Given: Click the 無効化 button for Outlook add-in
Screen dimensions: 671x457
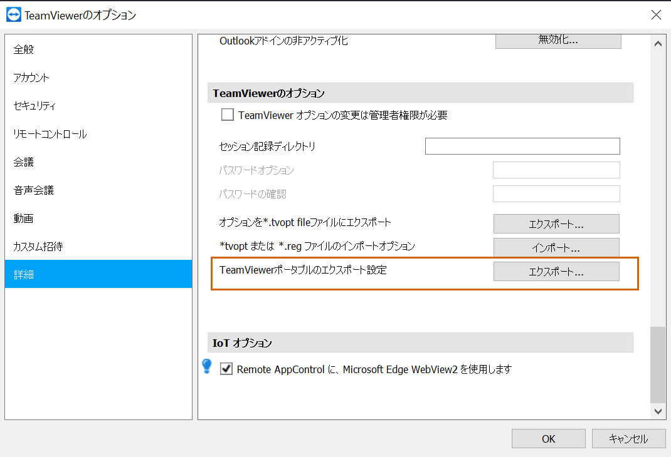Looking at the screenshot, I should tap(558, 41).
